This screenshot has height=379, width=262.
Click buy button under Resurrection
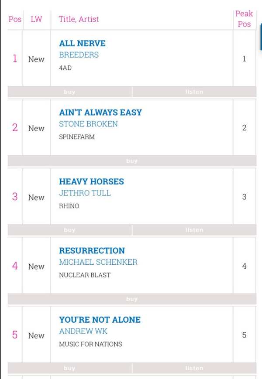coord(132,299)
